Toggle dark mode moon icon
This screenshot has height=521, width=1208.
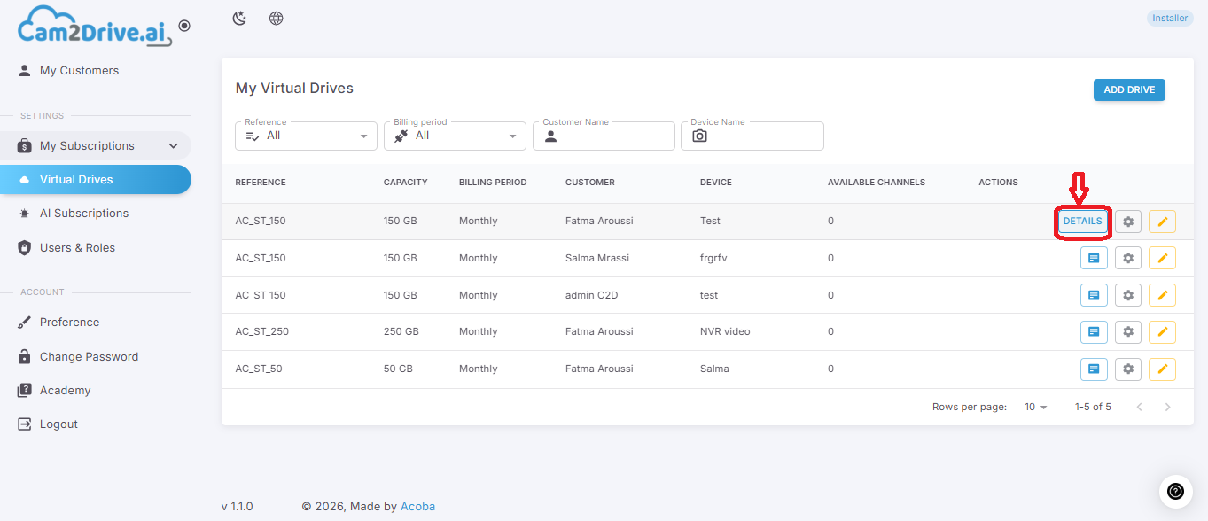(x=239, y=19)
